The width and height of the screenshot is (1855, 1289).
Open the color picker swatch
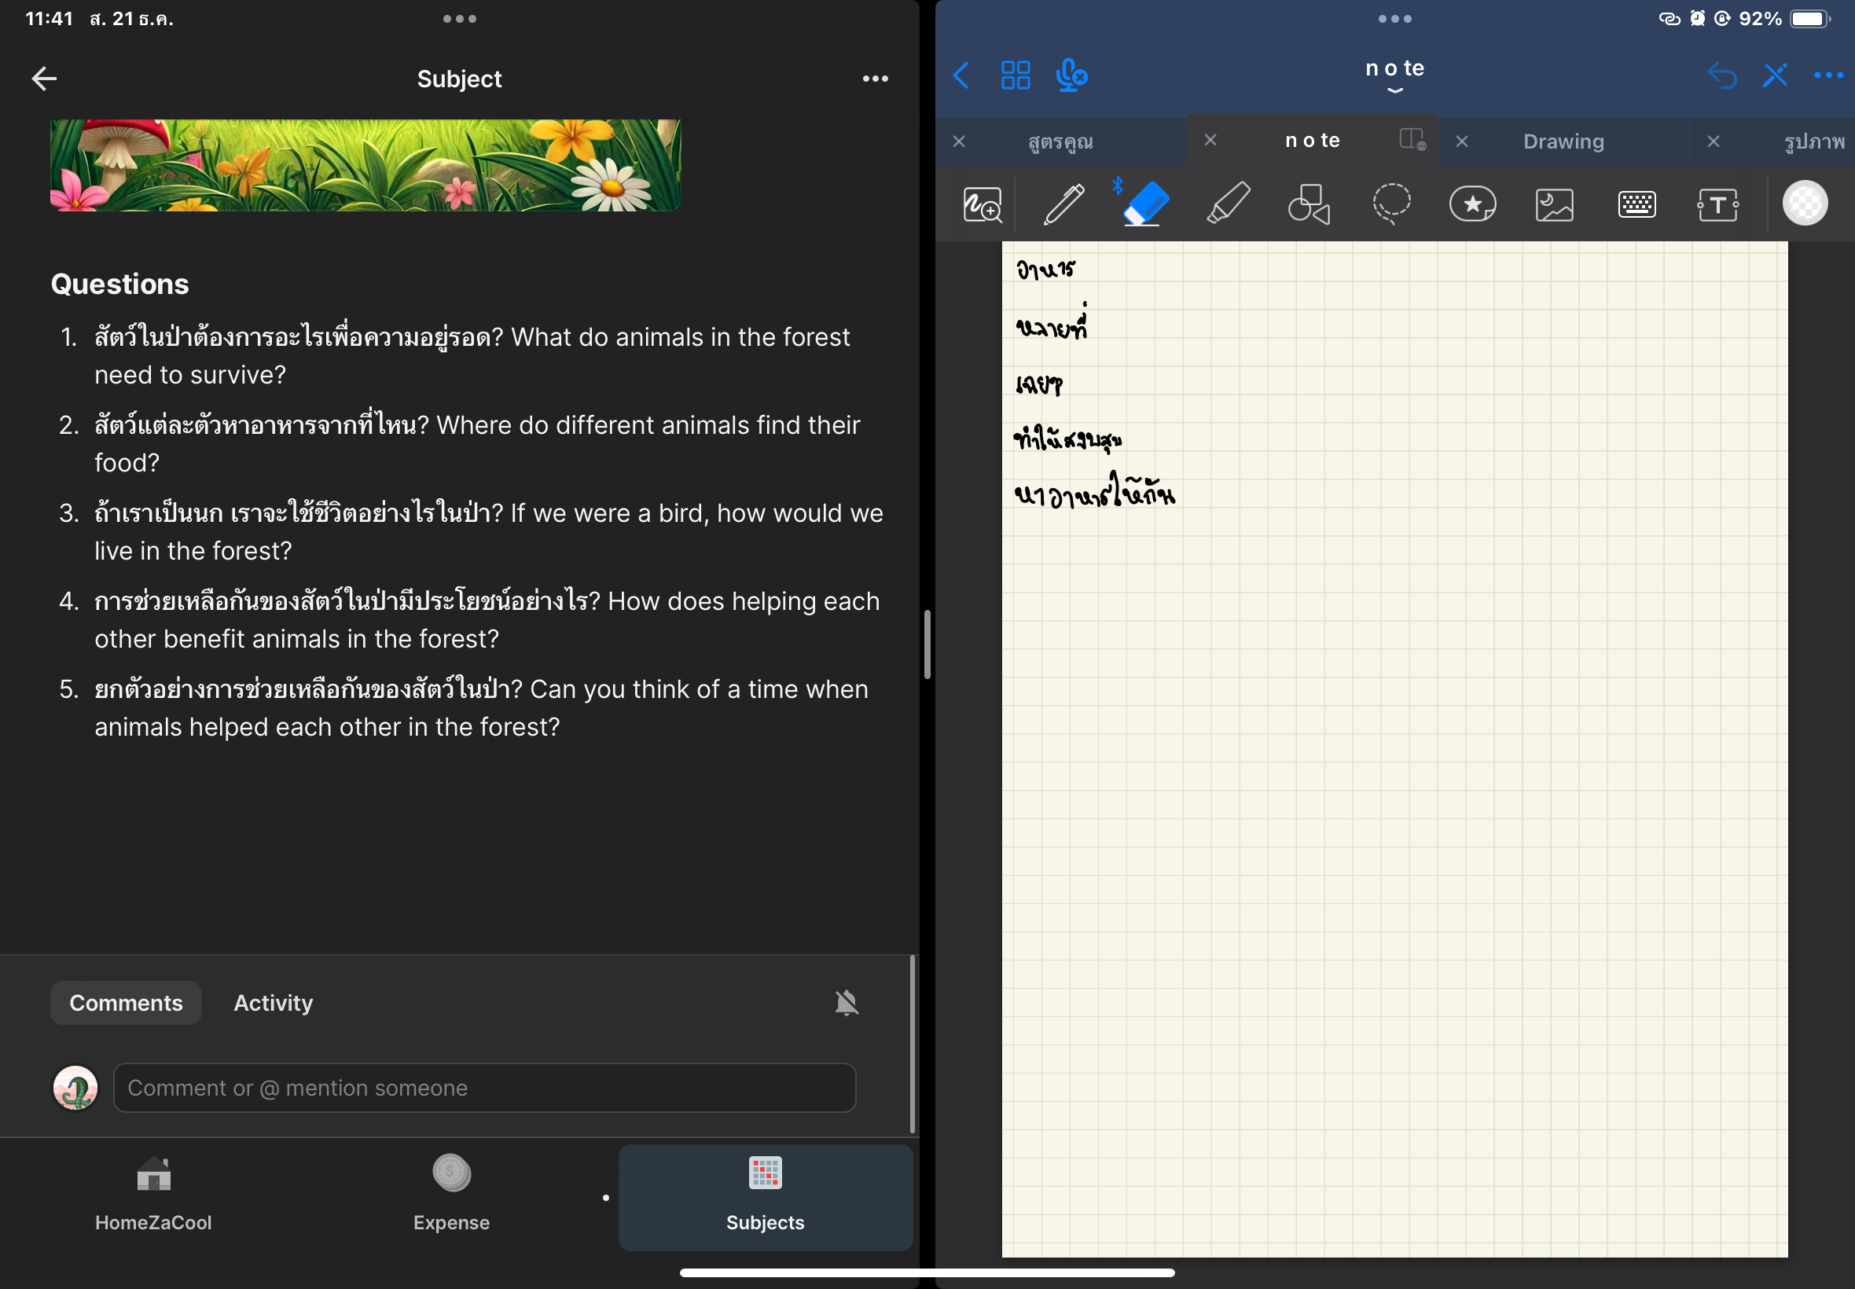pyautogui.click(x=1804, y=204)
